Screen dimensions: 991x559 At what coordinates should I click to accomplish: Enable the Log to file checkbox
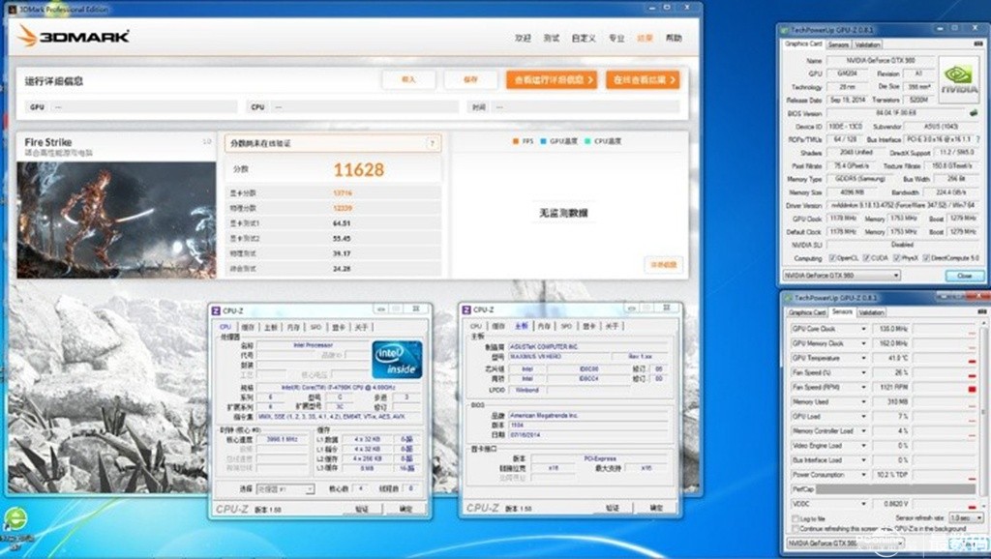pos(796,518)
